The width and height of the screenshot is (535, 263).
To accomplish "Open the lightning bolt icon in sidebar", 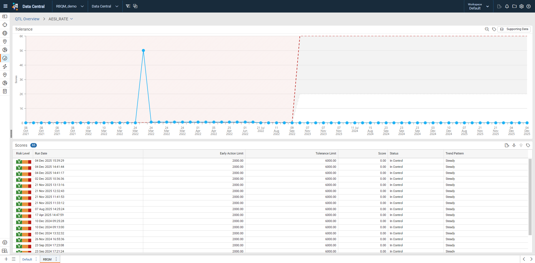I will click(5, 67).
